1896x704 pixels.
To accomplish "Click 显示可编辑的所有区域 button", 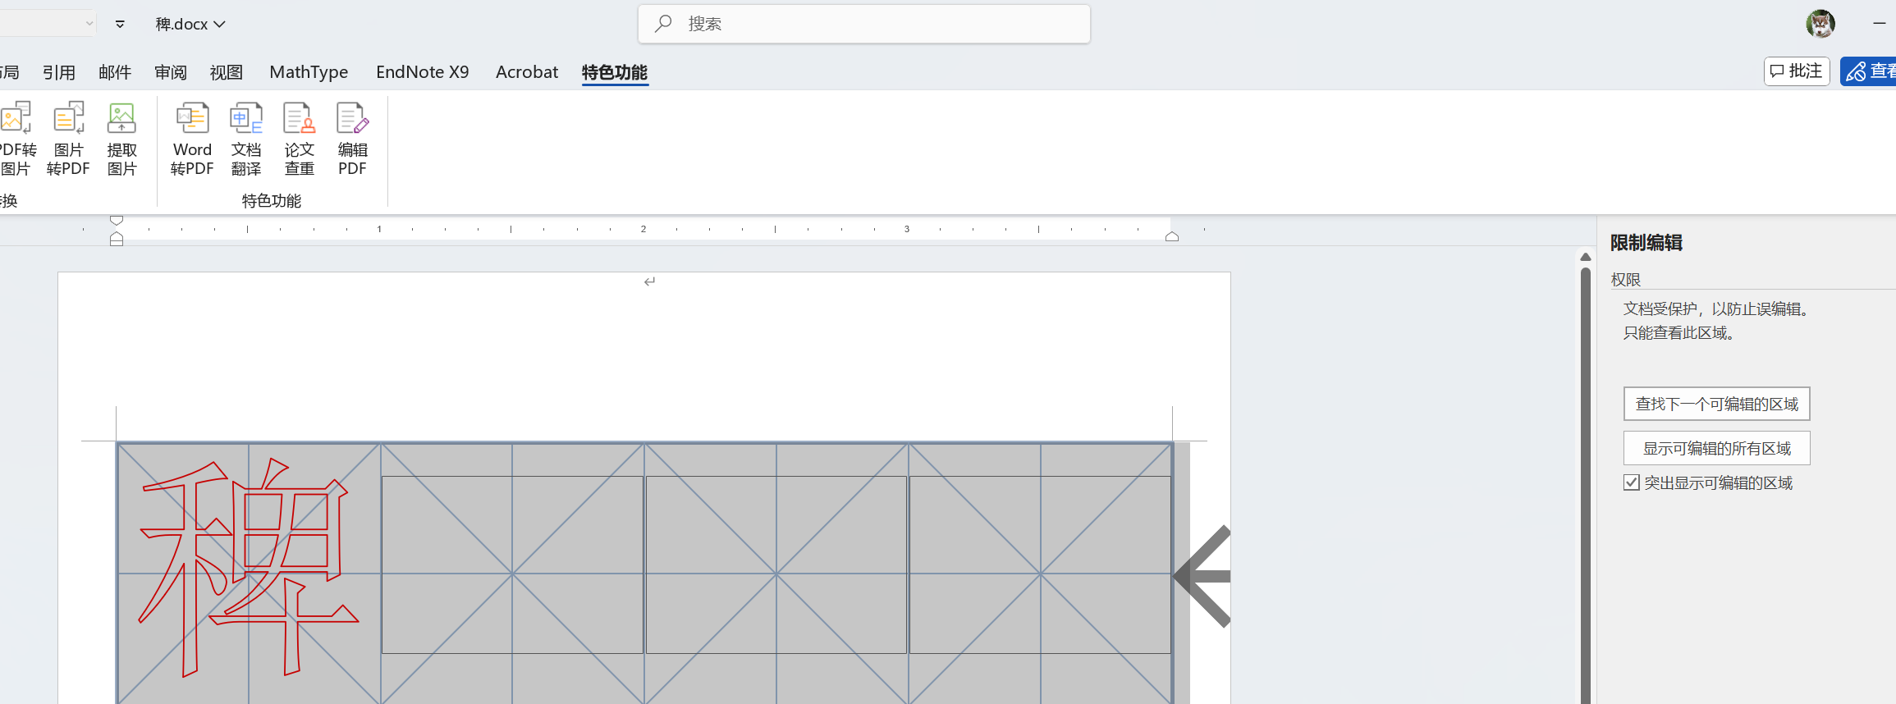I will [x=1716, y=448].
